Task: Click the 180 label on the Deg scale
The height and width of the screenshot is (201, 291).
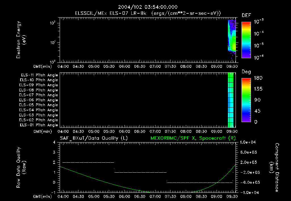Action: [258, 78]
